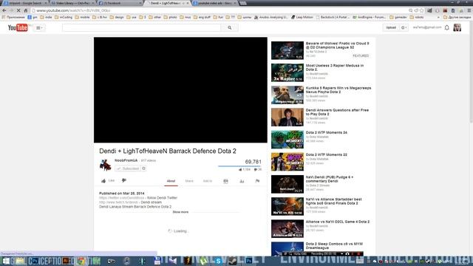Click the search magnifier button
This screenshot has width=473, height=266.
click(230, 28)
